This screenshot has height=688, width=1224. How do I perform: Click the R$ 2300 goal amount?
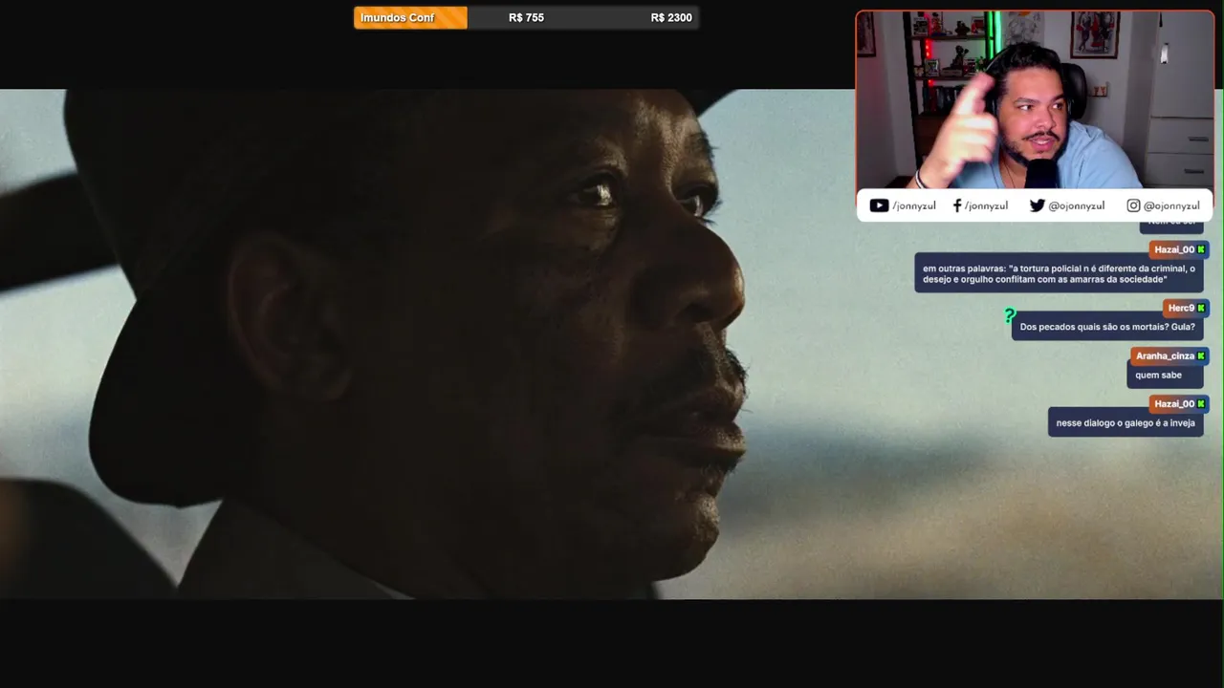[x=671, y=17]
